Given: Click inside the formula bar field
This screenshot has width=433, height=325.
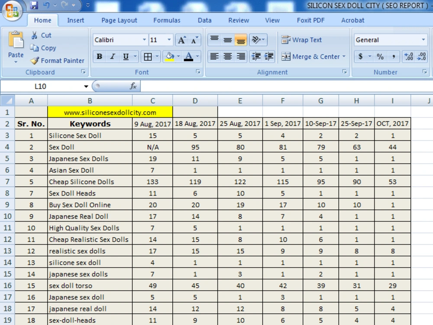Looking at the screenshot, I should point(286,86).
